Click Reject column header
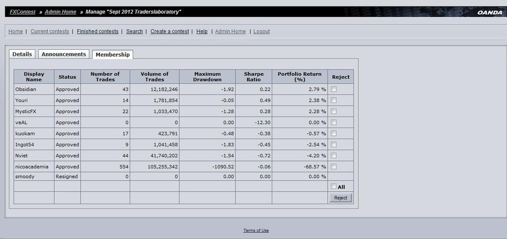507x239 pixels. (341, 76)
